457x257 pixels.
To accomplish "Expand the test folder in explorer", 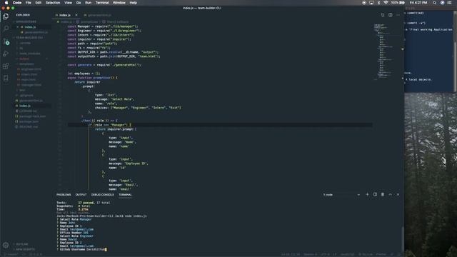I will pyautogui.click(x=22, y=90).
